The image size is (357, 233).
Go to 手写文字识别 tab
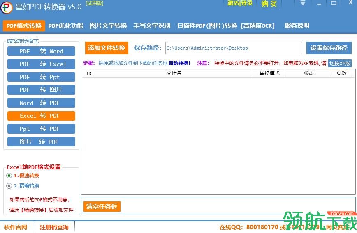[x=152, y=26]
